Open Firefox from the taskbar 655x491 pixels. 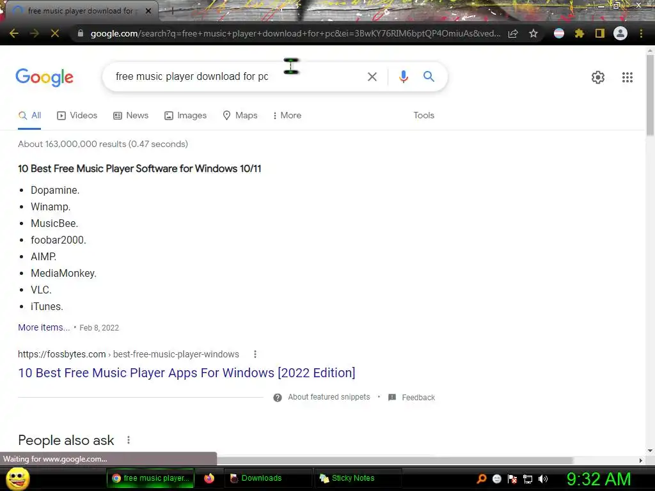coord(209,478)
